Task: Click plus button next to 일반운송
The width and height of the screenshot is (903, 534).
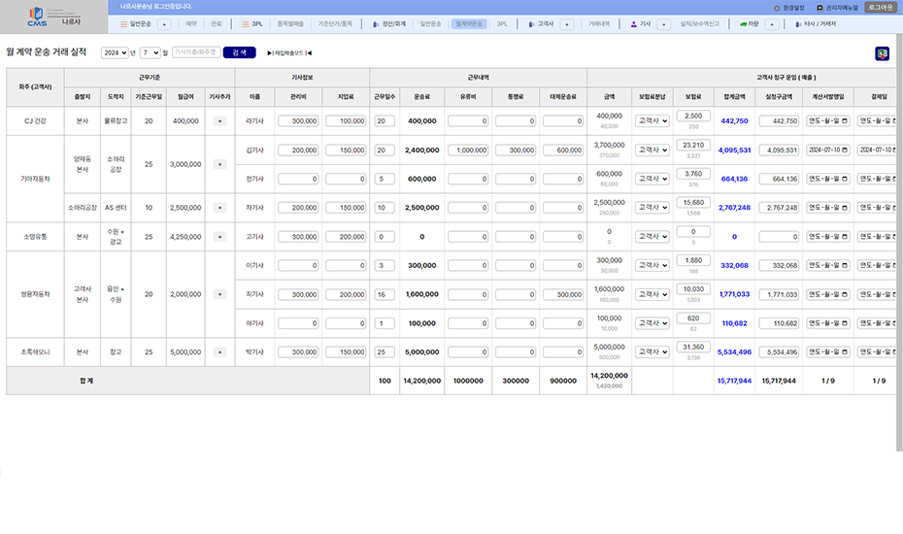Action: [164, 24]
